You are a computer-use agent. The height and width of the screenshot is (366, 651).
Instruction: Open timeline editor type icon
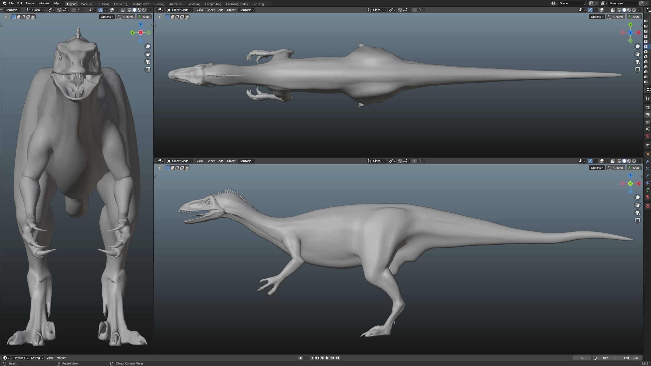coord(6,358)
